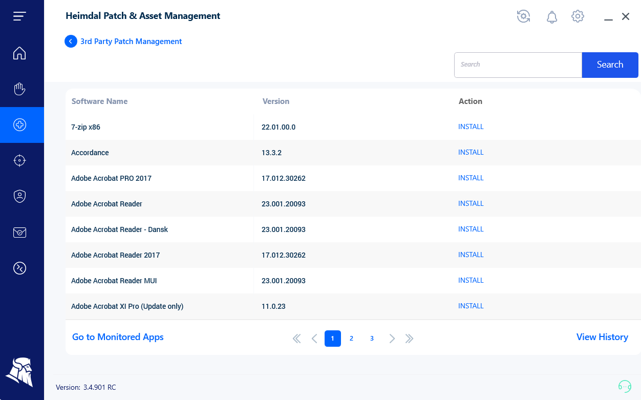Click the Version column header
641x400 pixels.
(276, 101)
